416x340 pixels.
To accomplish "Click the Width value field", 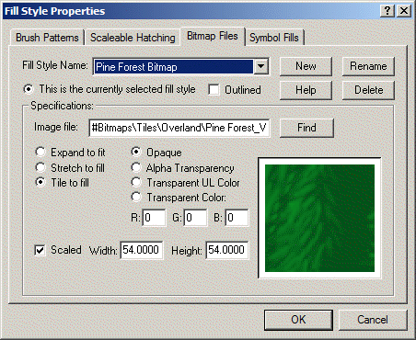I will [x=142, y=250].
